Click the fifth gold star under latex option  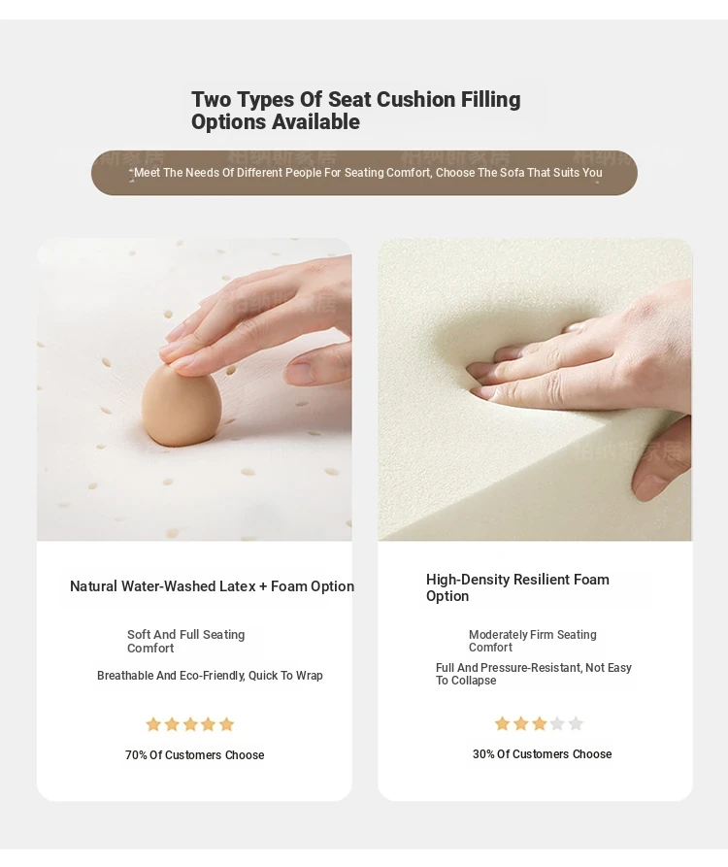[x=226, y=724]
